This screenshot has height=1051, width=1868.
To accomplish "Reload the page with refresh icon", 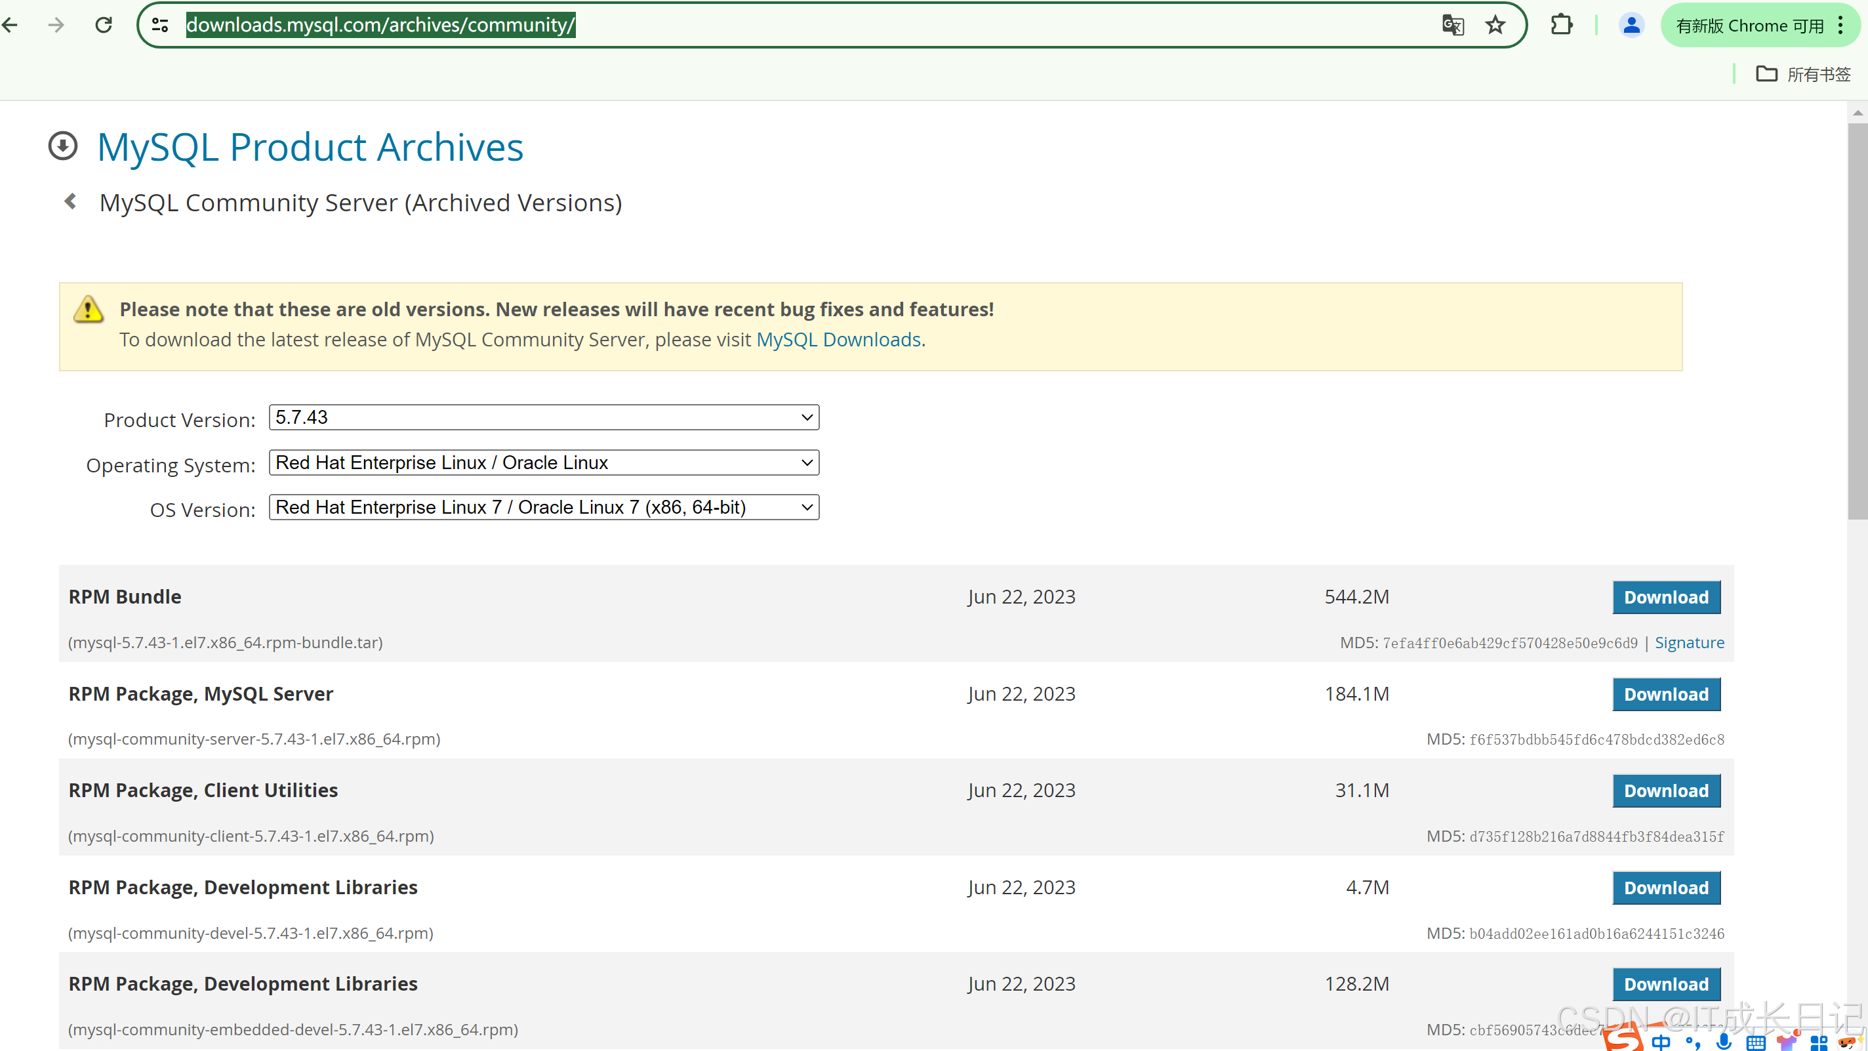I will point(104,26).
